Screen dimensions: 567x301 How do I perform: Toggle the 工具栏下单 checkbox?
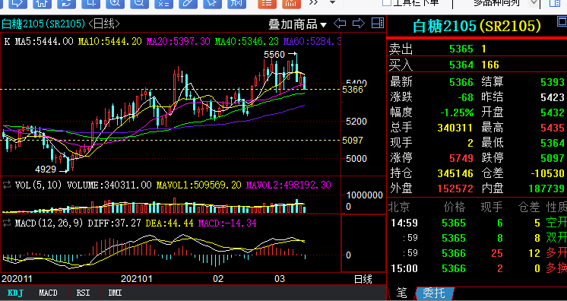pyautogui.click(x=387, y=3)
